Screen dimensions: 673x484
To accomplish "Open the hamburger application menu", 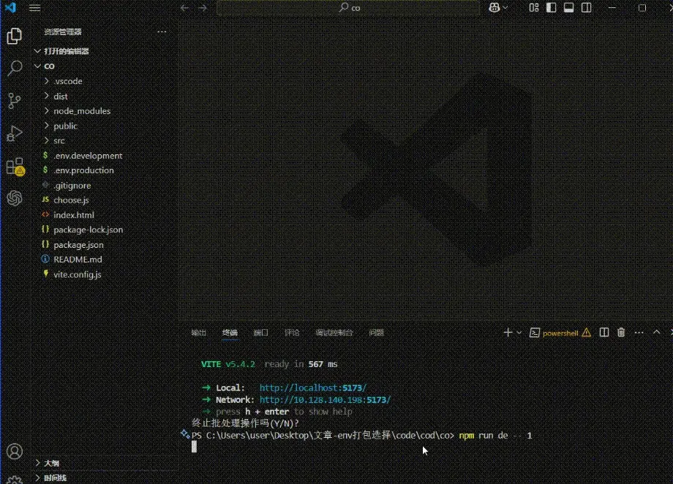I will (34, 8).
